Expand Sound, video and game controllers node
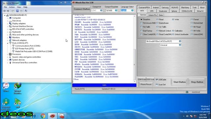Viewport: 211px width, 119px height. [8, 57]
